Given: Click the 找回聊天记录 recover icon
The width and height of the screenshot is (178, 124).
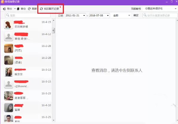Looking at the screenshot, I should [x=42, y=9].
